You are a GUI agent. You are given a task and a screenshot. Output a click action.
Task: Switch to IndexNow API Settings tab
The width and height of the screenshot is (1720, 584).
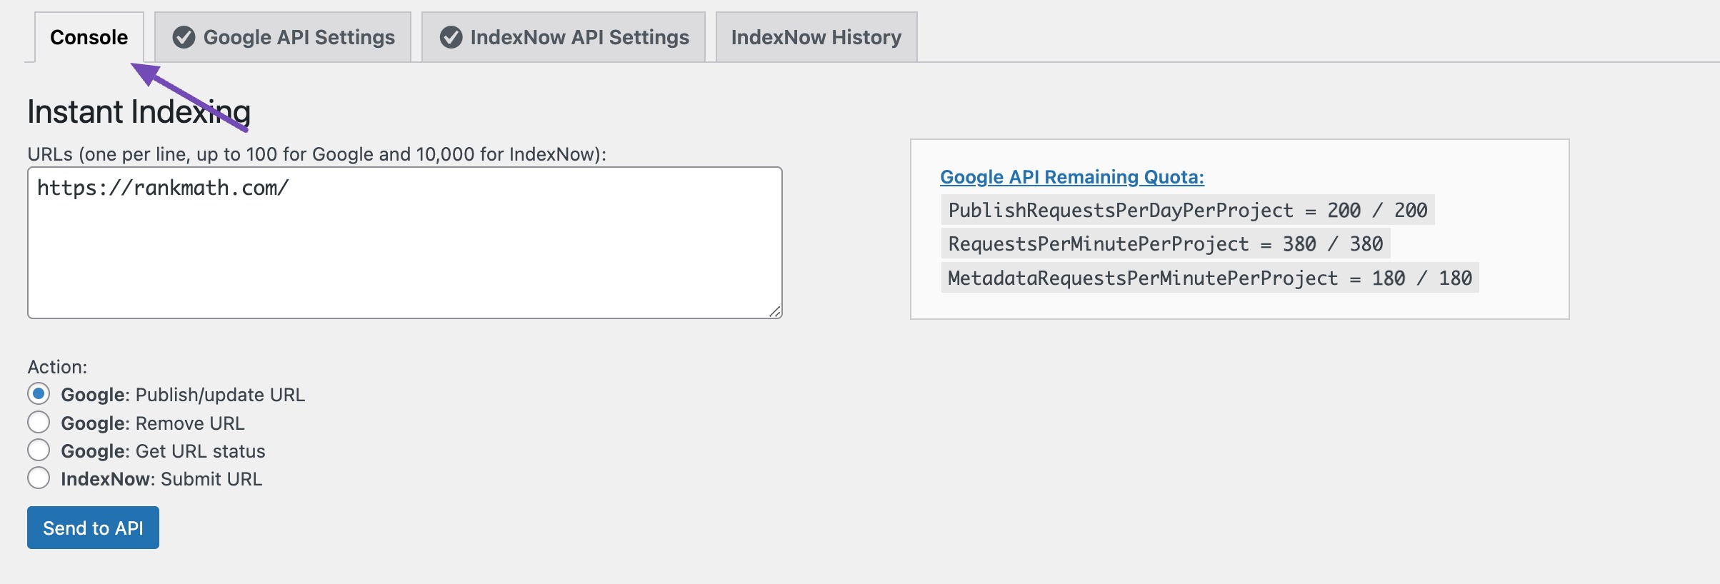564,37
